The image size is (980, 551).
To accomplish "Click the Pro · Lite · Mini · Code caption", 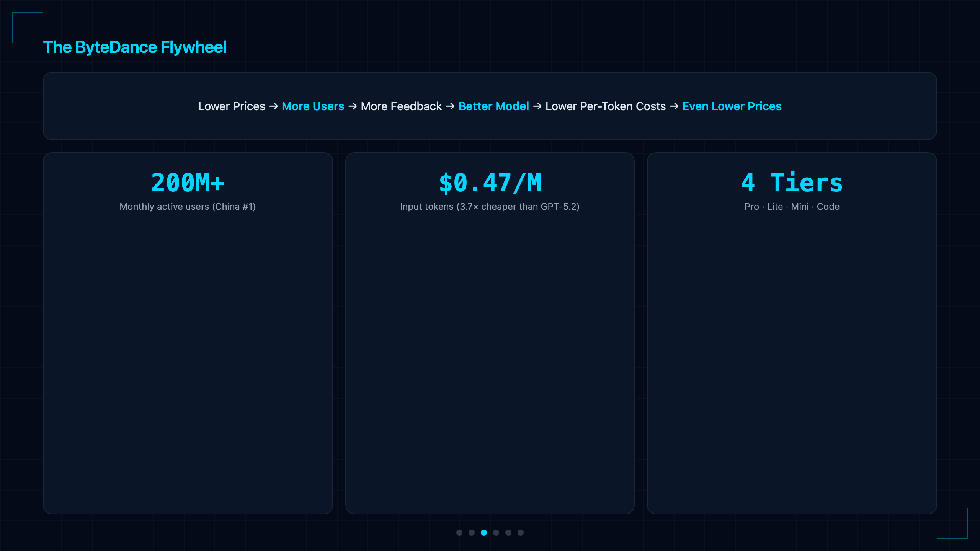I will (x=792, y=207).
